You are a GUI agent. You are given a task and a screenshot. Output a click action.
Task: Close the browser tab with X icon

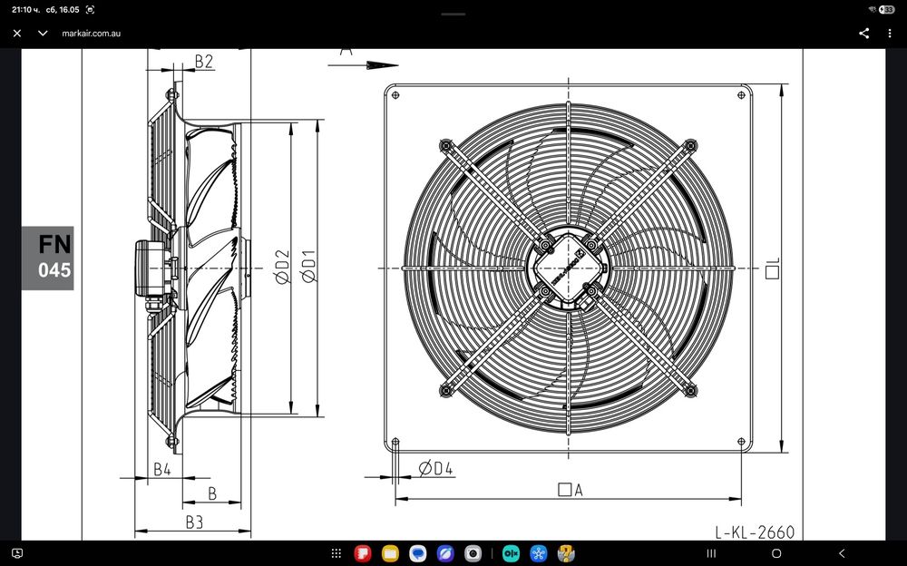16,33
